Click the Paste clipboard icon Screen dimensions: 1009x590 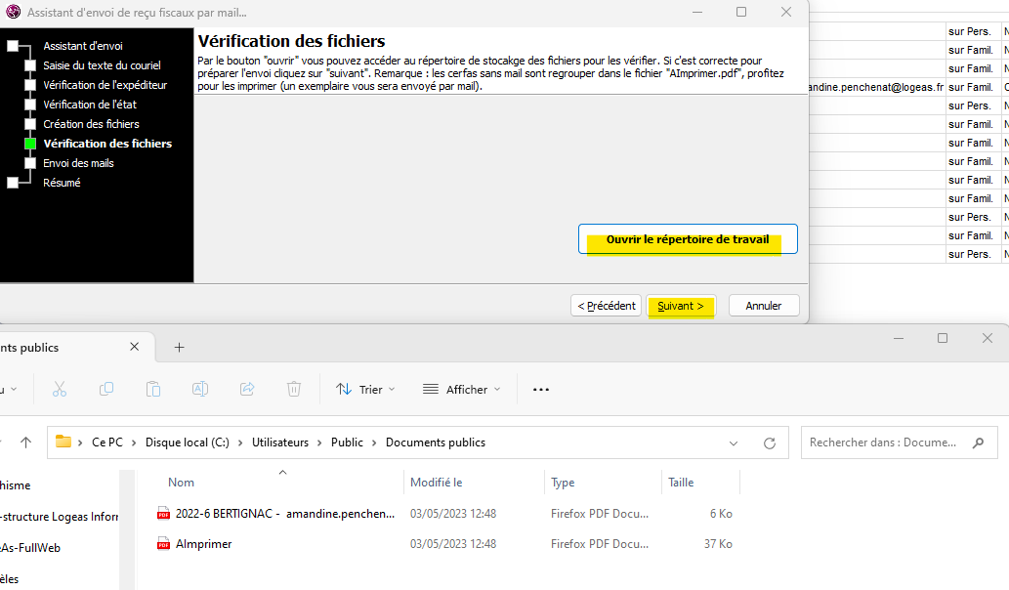(153, 389)
